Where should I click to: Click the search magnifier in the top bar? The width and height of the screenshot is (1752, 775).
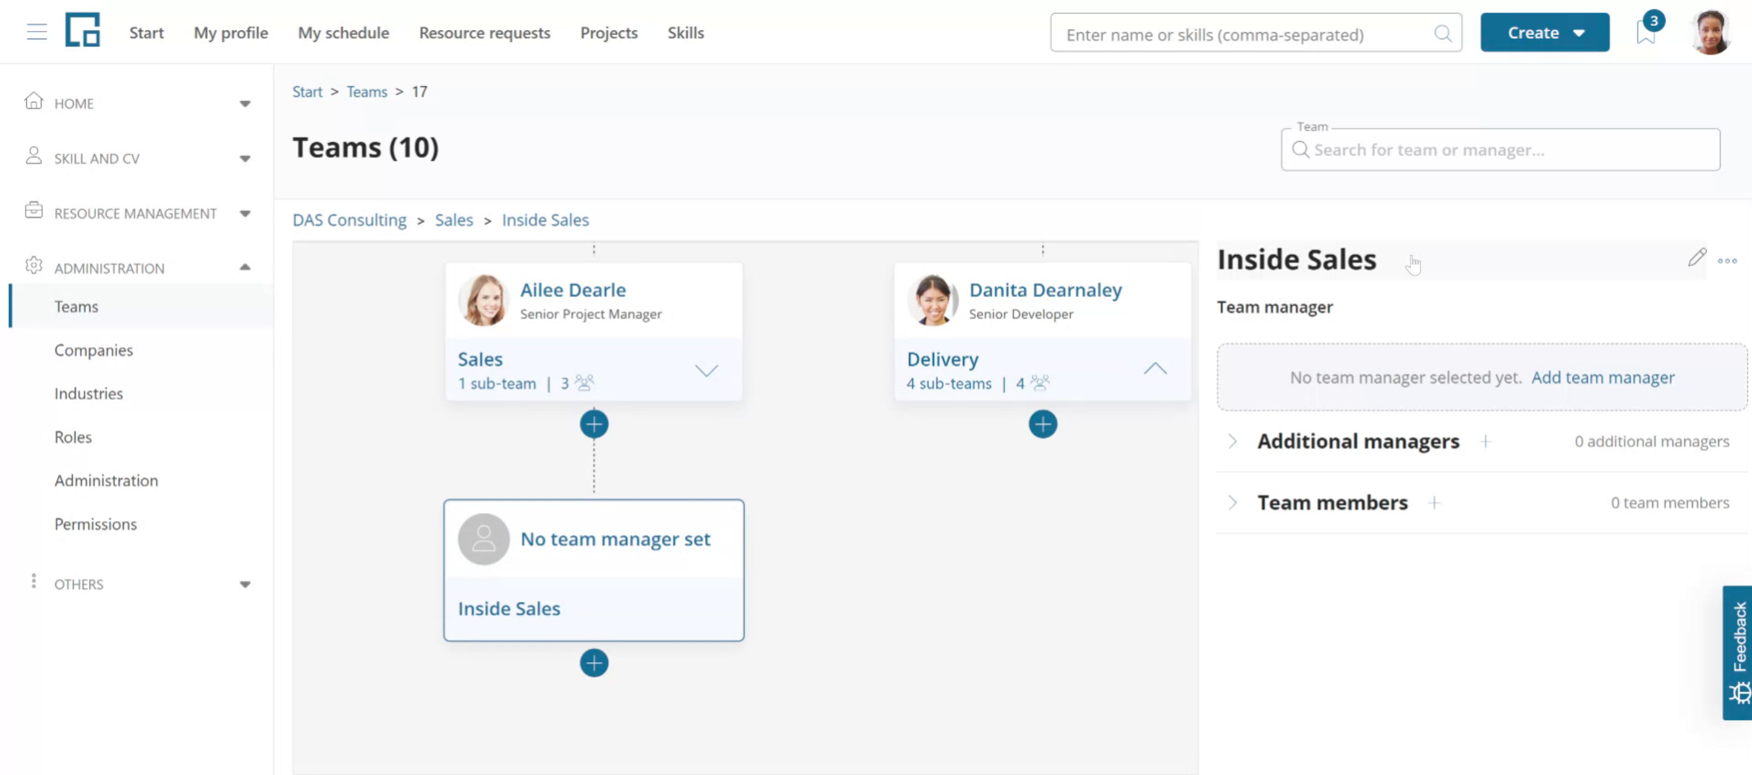pos(1443,33)
